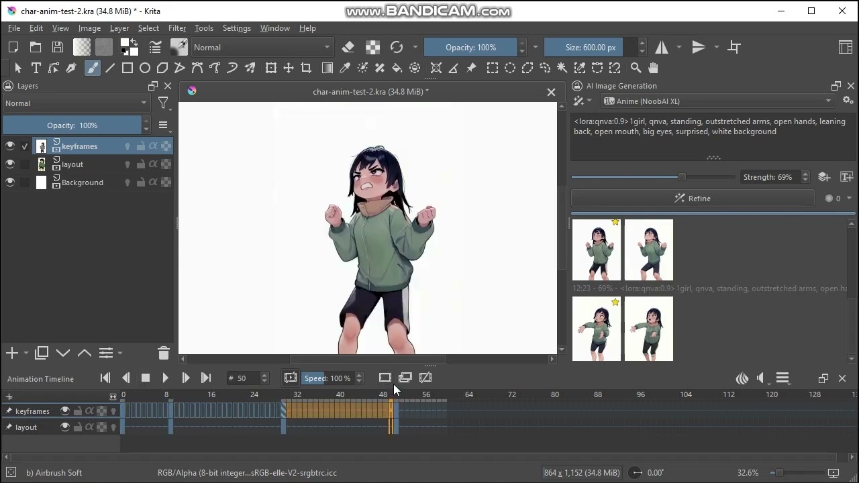Viewport: 859px width, 483px height.
Task: Select the Fill bucket tool
Action: pyautogui.click(x=397, y=68)
